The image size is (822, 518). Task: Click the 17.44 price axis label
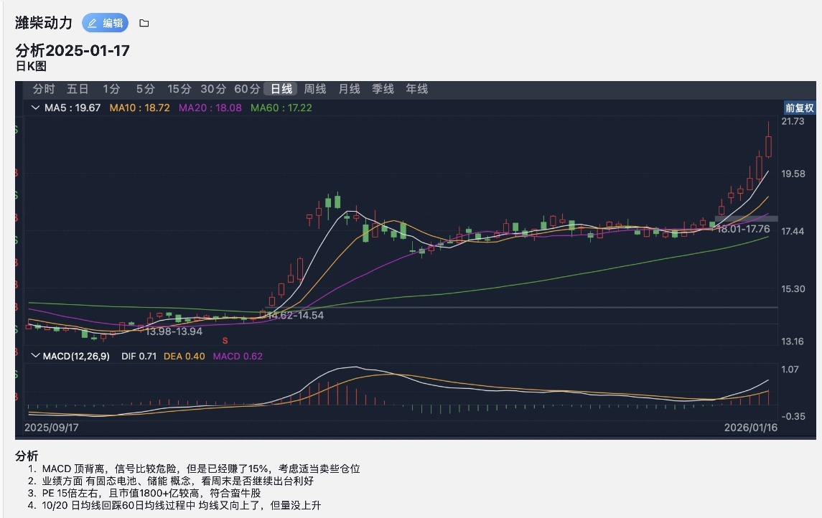click(x=793, y=231)
